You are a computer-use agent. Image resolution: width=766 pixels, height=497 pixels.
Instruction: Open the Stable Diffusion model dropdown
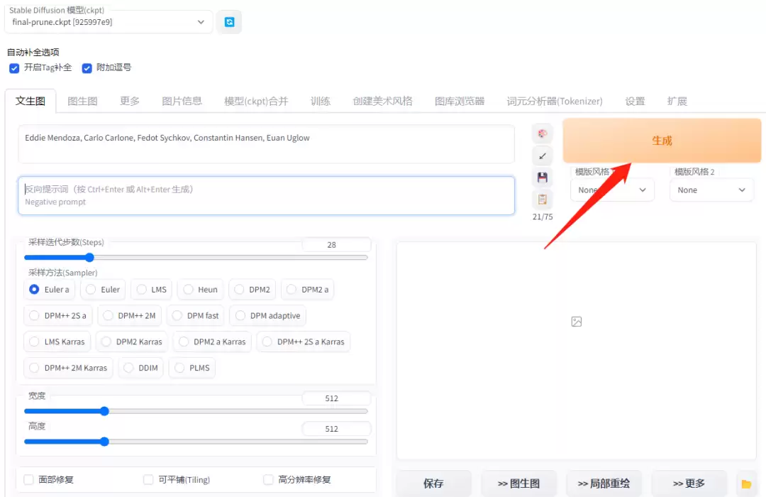point(109,22)
